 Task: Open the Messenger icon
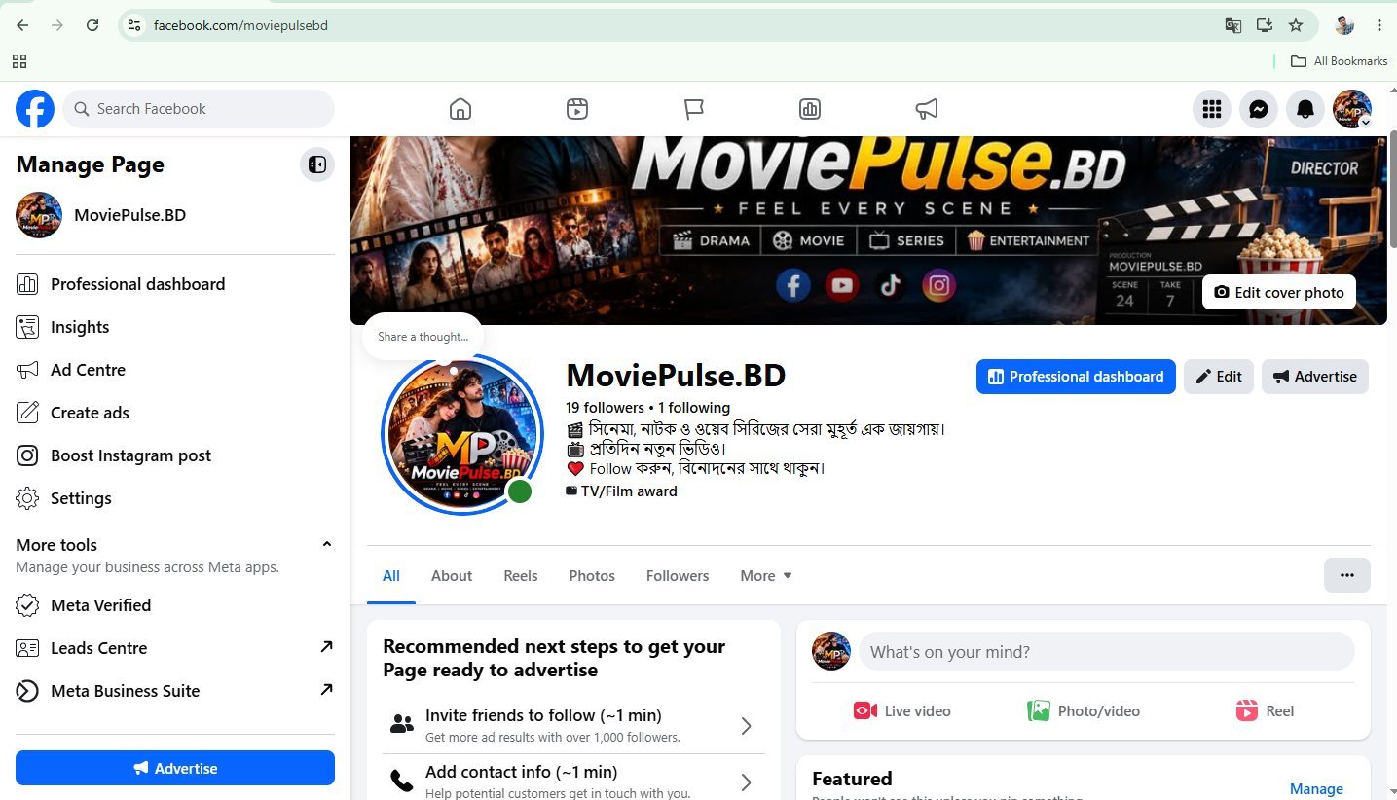tap(1259, 109)
